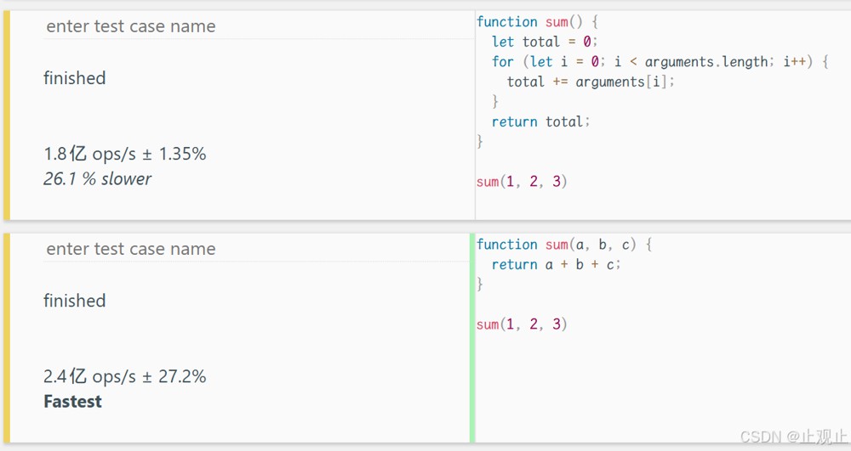
Task: Click the green bar next to the fastest code
Action: (472, 338)
